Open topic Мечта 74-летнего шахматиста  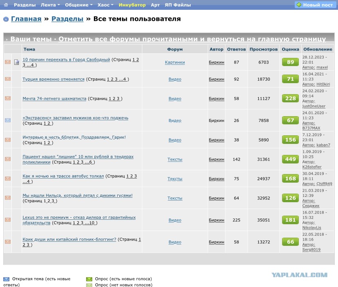[x=54, y=98]
